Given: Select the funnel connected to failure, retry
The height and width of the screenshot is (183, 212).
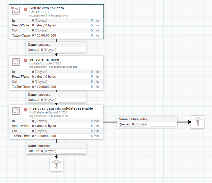Looking at the screenshot, I should (197, 122).
